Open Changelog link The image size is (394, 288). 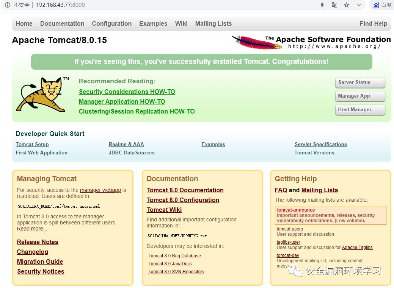[x=32, y=252]
